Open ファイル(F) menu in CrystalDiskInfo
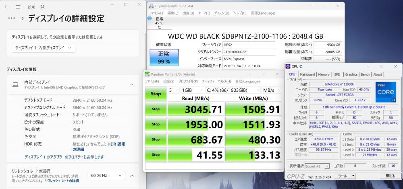 [156, 13]
